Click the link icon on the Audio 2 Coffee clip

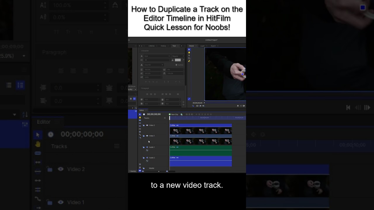coord(177,157)
